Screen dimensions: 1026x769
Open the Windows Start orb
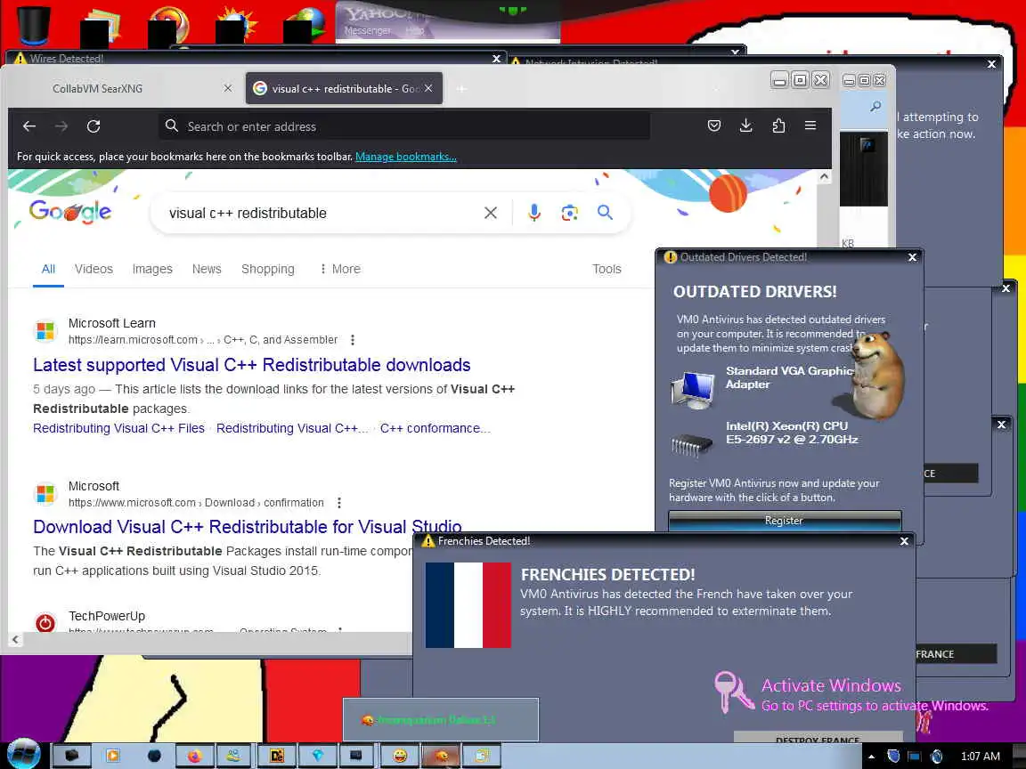pos(23,754)
